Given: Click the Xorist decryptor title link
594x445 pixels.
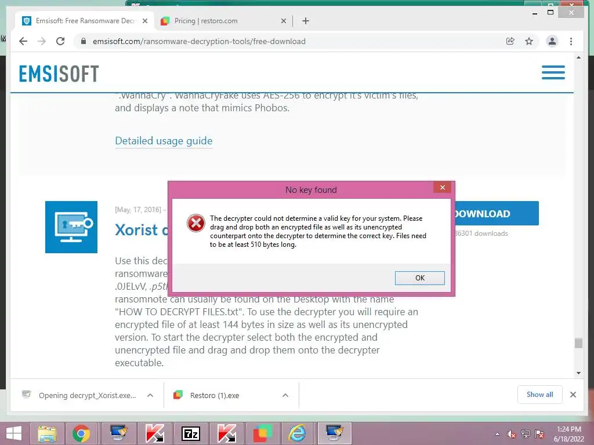Looking at the screenshot, I should (x=142, y=230).
